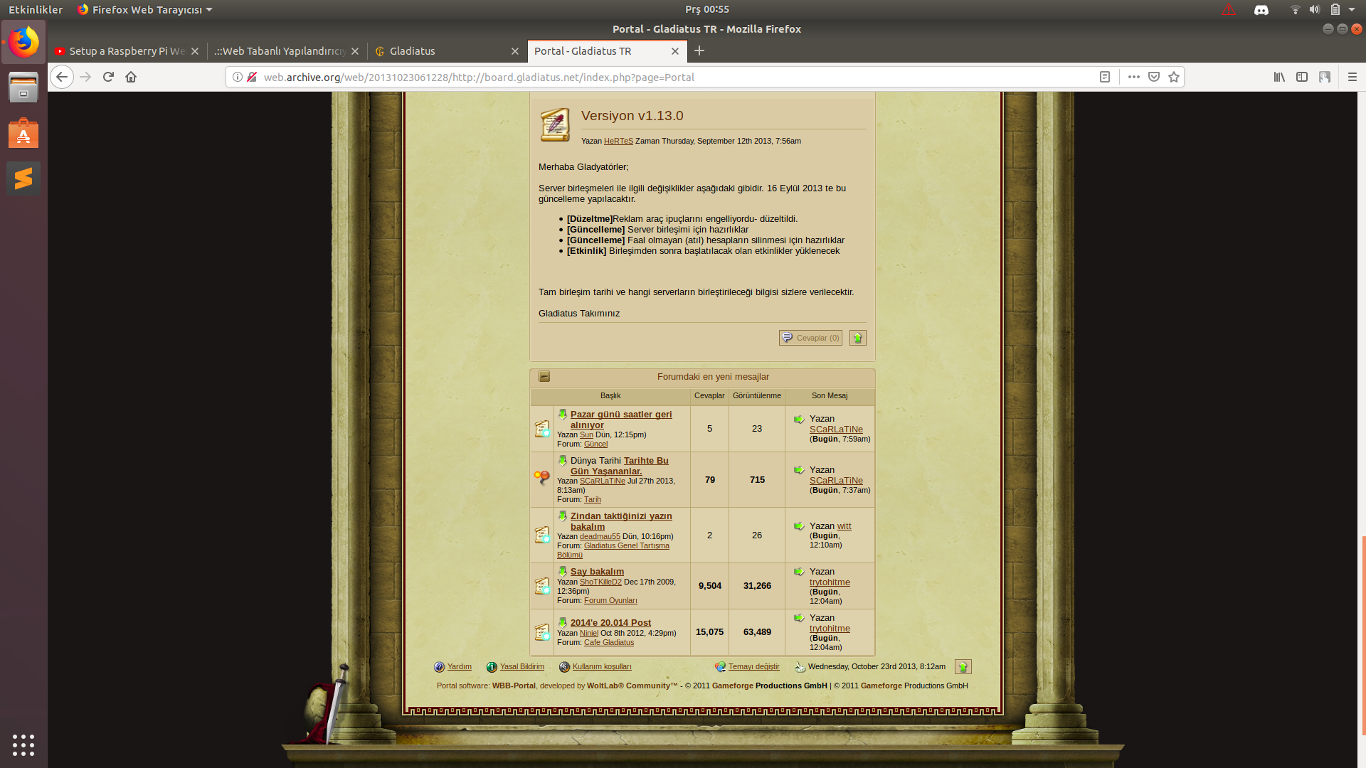Open the Files app in the dock
The width and height of the screenshot is (1366, 768).
click(23, 88)
